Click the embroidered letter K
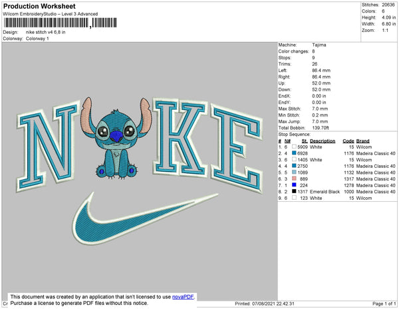The height and width of the screenshot is (309, 399). 180,137
